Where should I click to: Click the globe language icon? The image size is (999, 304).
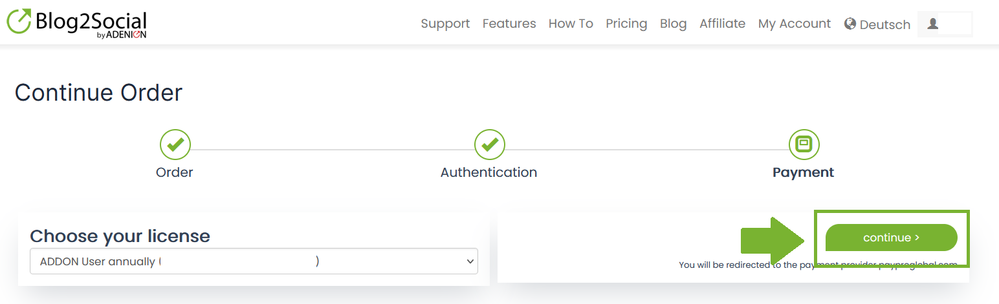850,24
